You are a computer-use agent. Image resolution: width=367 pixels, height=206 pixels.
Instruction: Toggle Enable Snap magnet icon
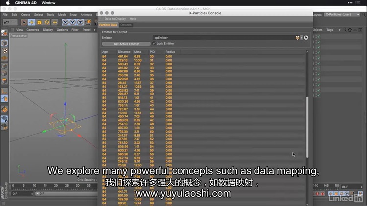point(4,109)
